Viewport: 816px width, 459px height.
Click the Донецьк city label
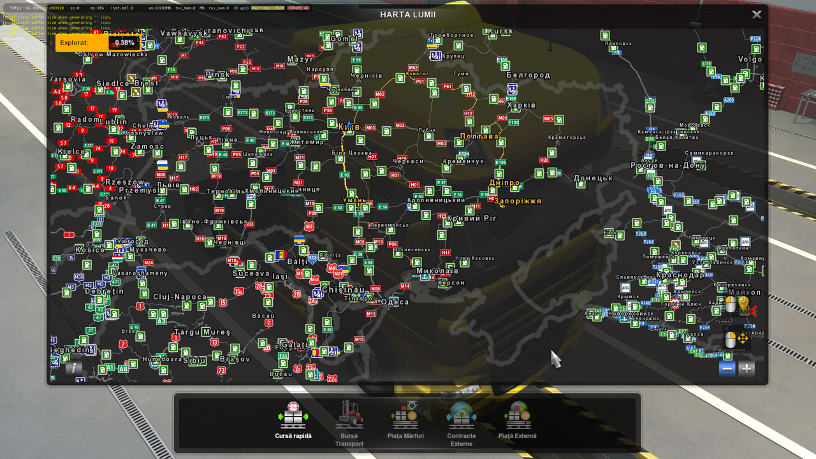594,178
